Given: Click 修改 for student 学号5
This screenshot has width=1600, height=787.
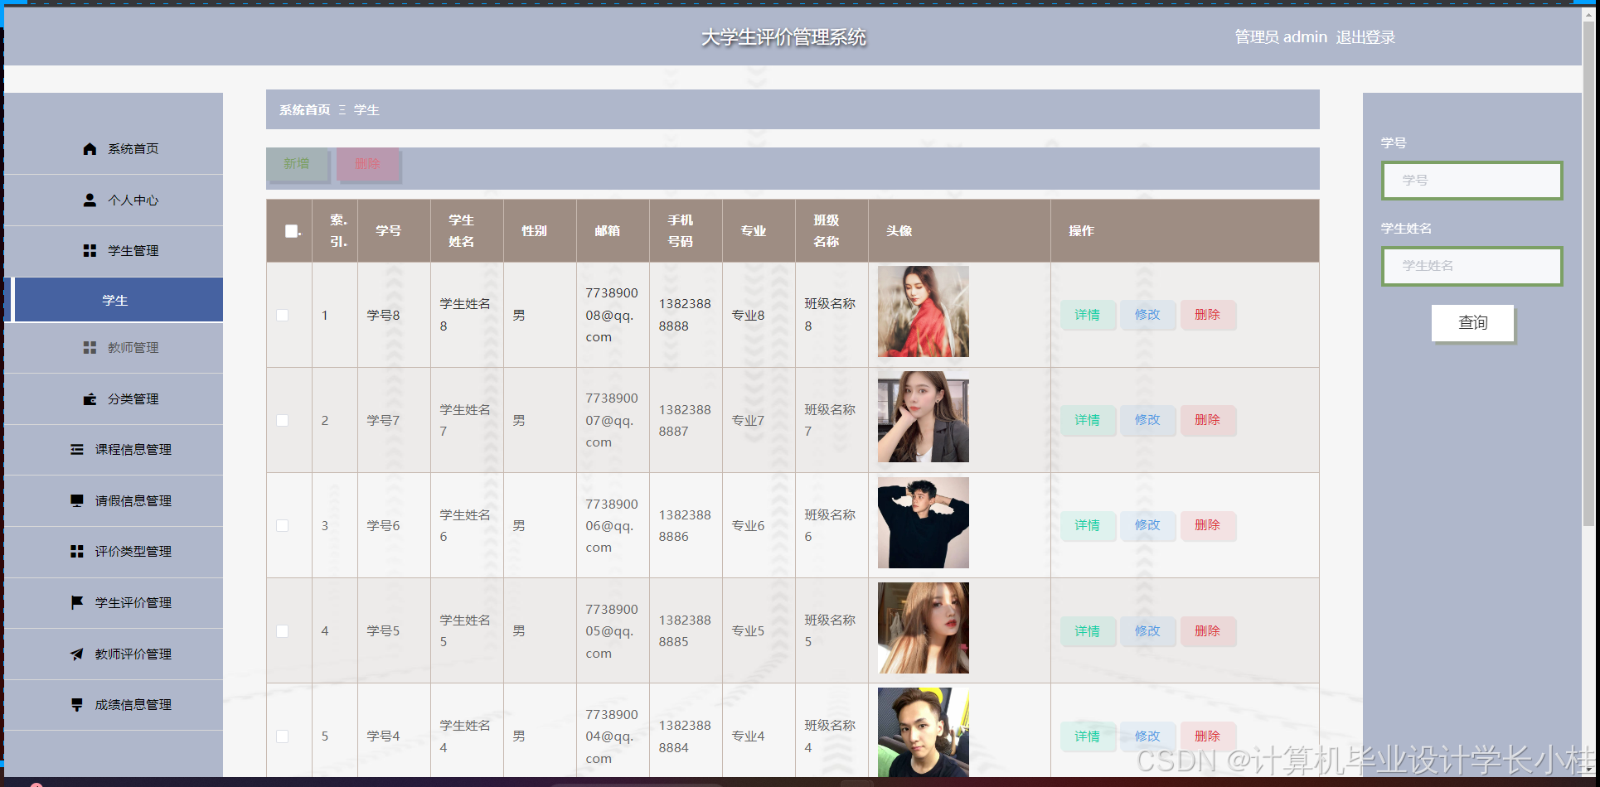Looking at the screenshot, I should (x=1147, y=631).
